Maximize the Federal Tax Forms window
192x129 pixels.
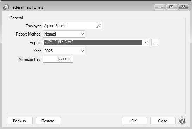tap(172, 7)
